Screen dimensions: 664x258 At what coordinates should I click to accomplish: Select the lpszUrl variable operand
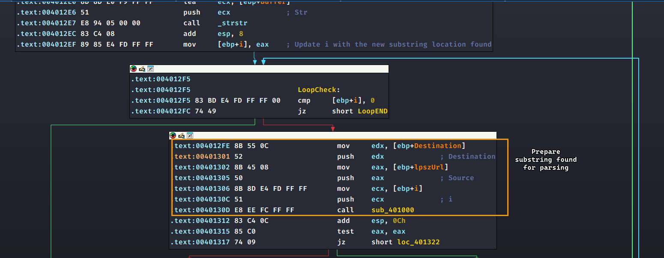pyautogui.click(x=434, y=167)
